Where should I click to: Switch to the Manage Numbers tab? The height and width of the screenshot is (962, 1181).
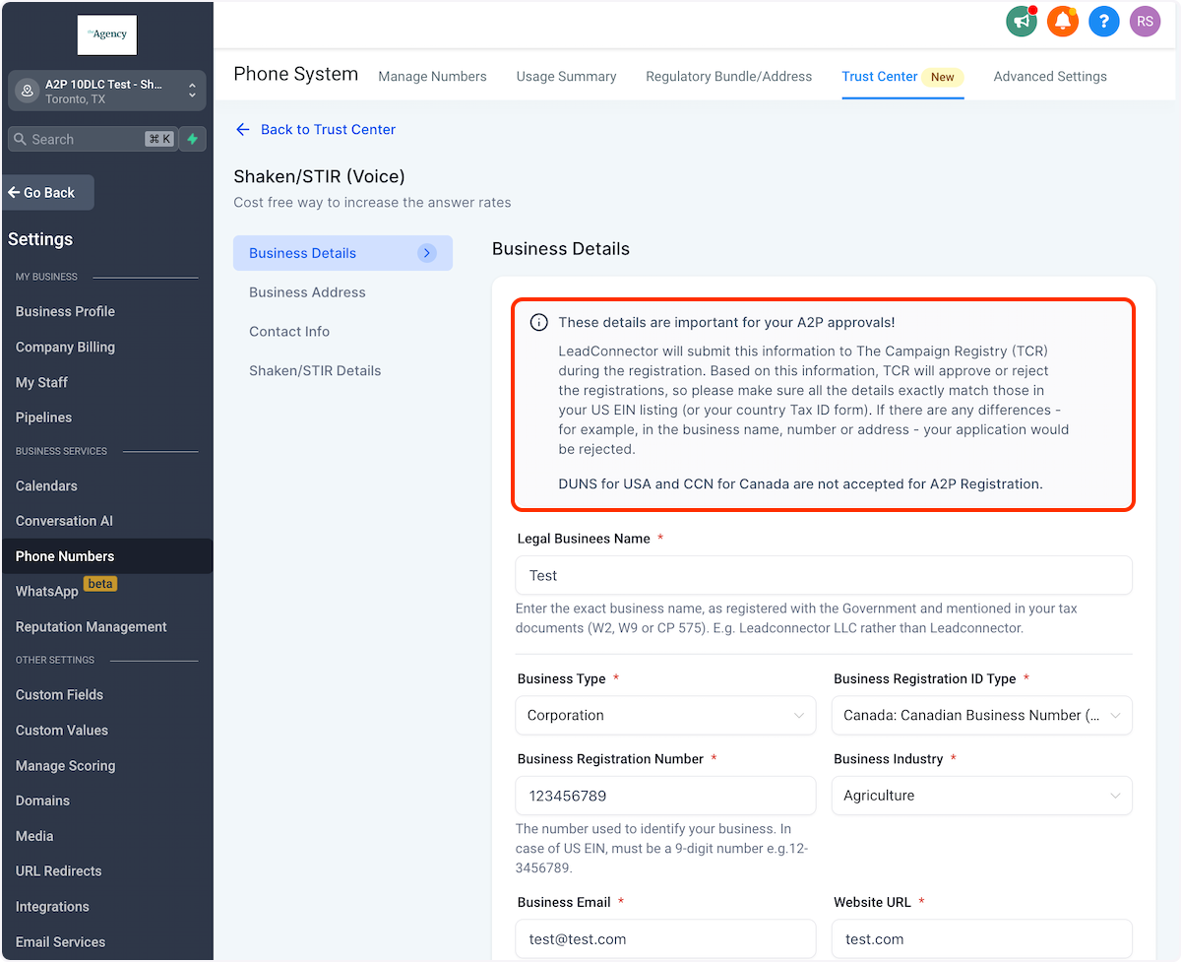pyautogui.click(x=432, y=77)
